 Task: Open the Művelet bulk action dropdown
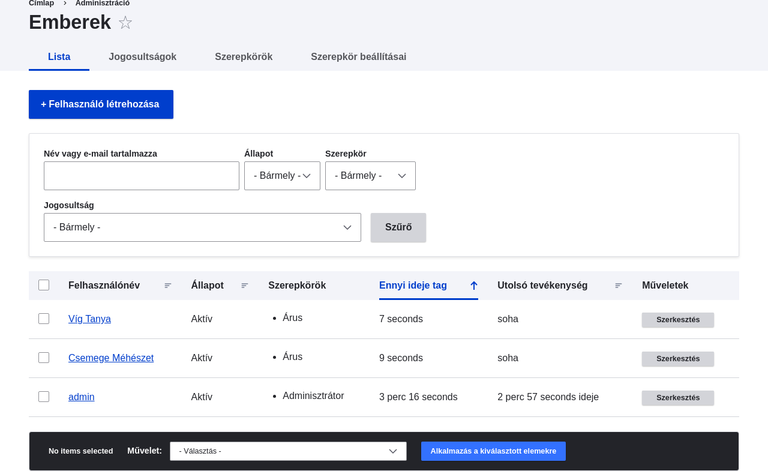coord(288,451)
